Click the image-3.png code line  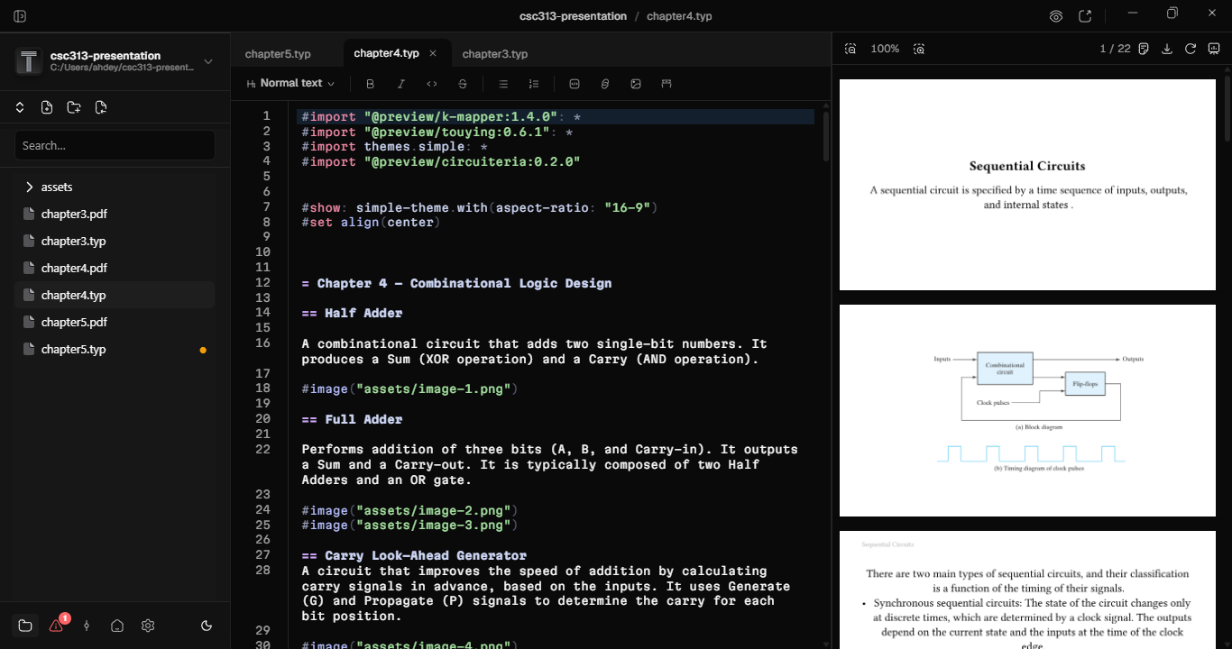coord(409,525)
